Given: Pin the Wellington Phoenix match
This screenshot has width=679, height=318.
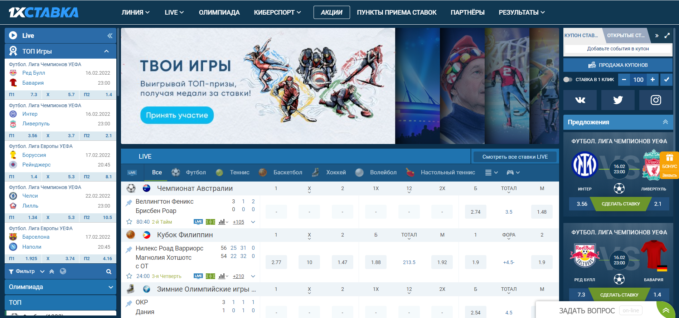Looking at the screenshot, I should (129, 203).
